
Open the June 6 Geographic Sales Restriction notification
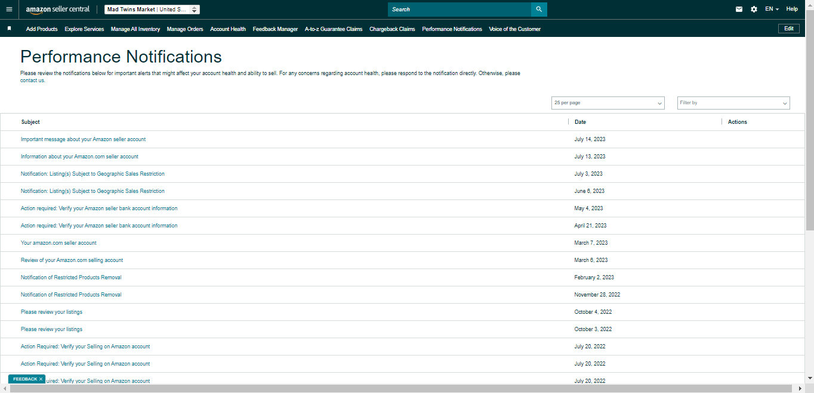[x=92, y=191]
